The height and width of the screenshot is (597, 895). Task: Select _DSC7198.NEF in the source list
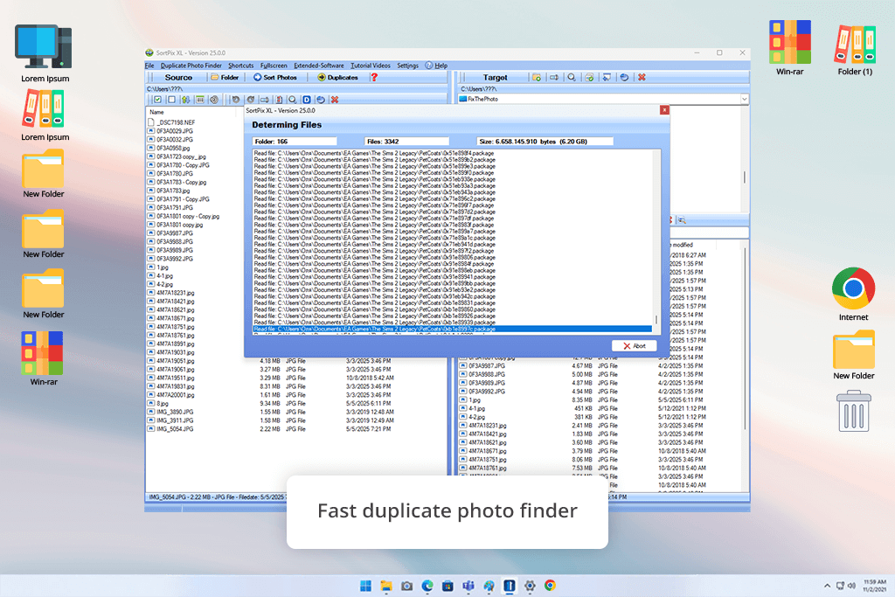tap(176, 122)
